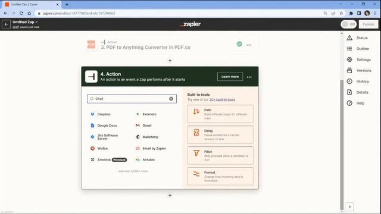
Task: Click the Zapier logo in the header
Action: (190, 24)
